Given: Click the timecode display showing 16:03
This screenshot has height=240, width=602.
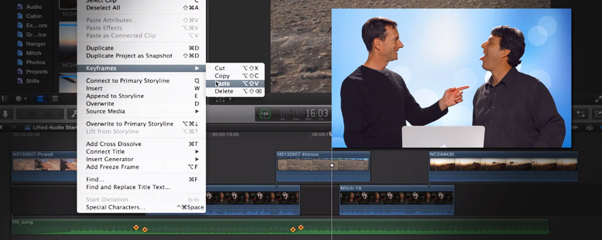Looking at the screenshot, I should click(304, 113).
